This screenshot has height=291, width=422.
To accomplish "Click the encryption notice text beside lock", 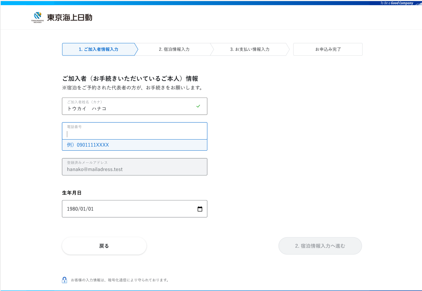I will tap(120, 280).
